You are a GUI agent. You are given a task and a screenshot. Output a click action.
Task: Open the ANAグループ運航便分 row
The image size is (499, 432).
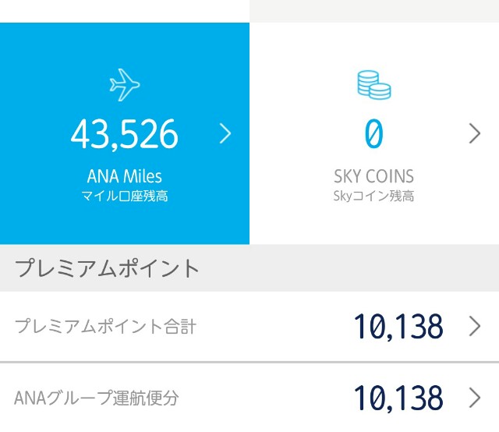click(x=249, y=398)
